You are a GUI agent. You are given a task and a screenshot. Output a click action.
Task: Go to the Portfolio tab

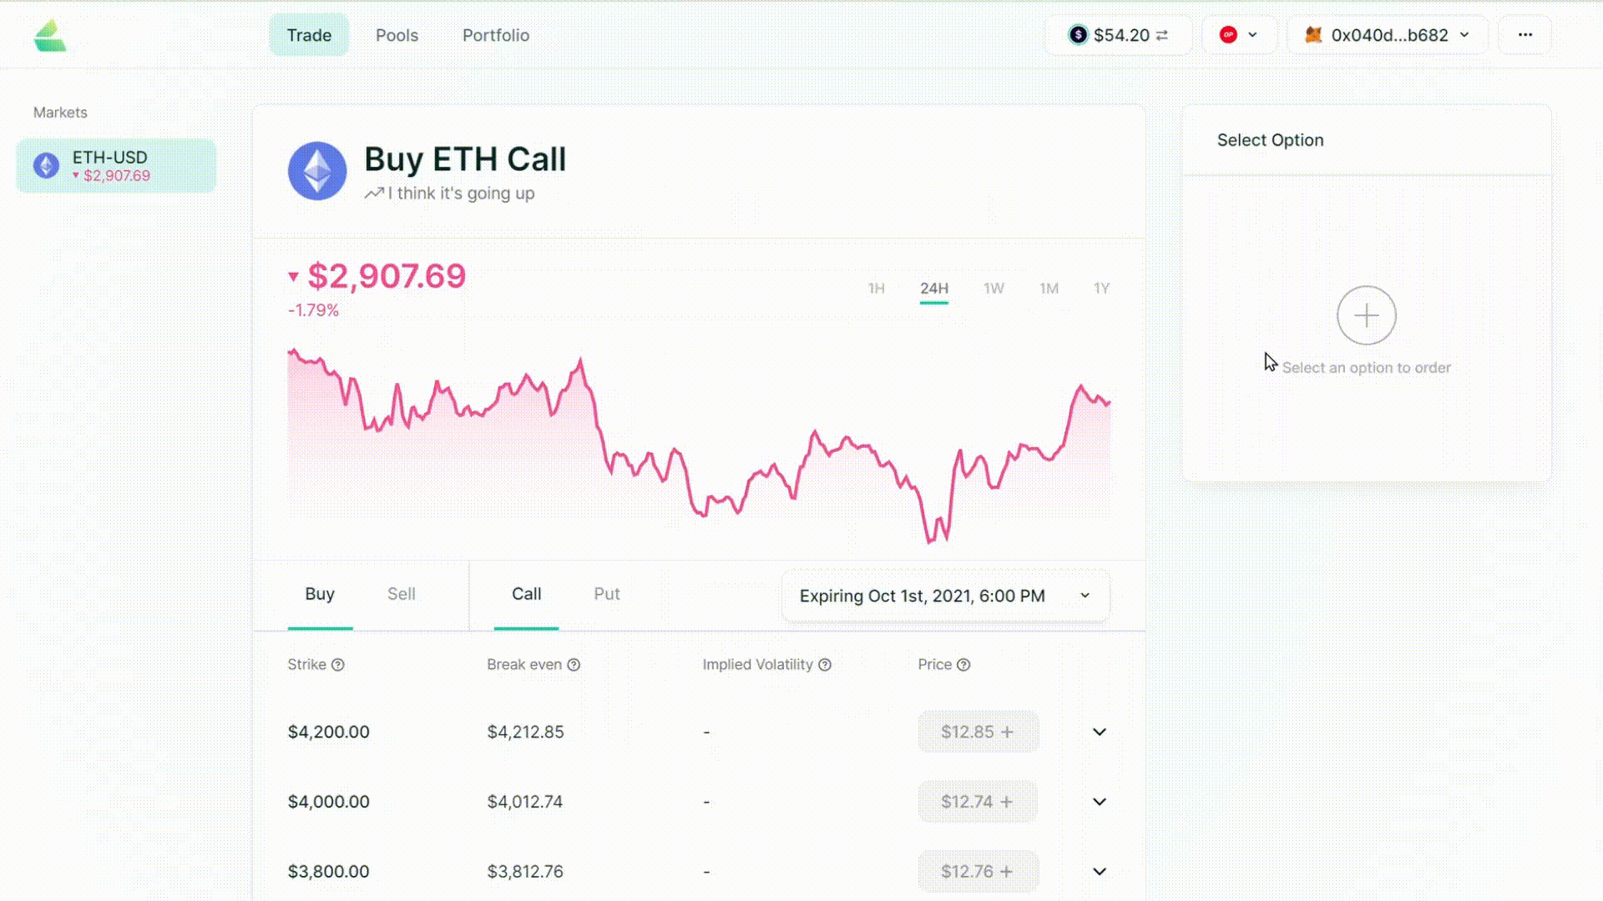pyautogui.click(x=496, y=35)
